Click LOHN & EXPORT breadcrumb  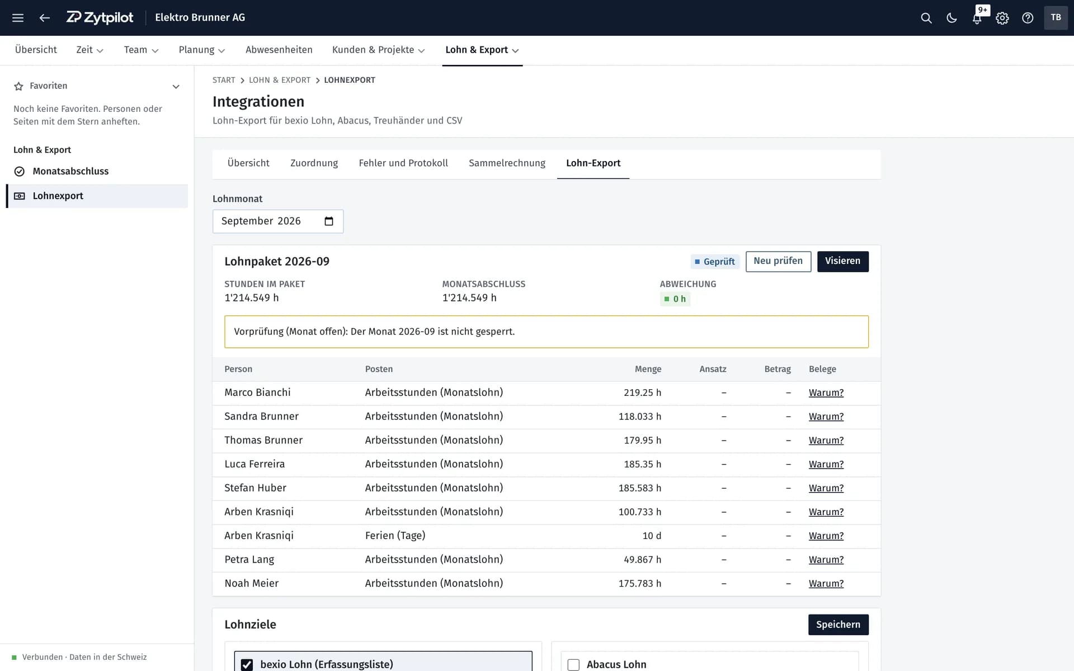(280, 81)
